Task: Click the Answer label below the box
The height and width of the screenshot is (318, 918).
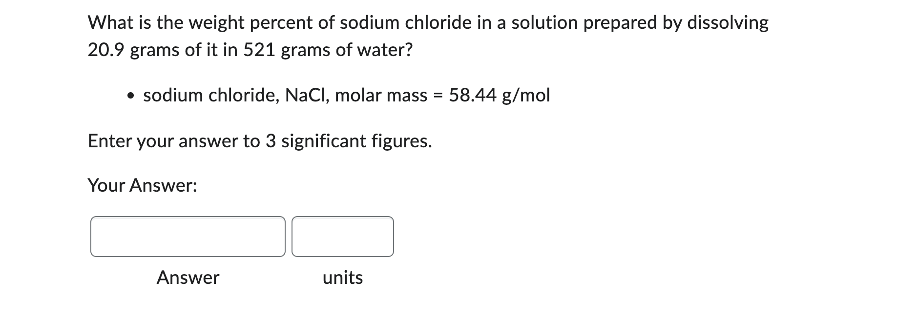Action: [188, 278]
